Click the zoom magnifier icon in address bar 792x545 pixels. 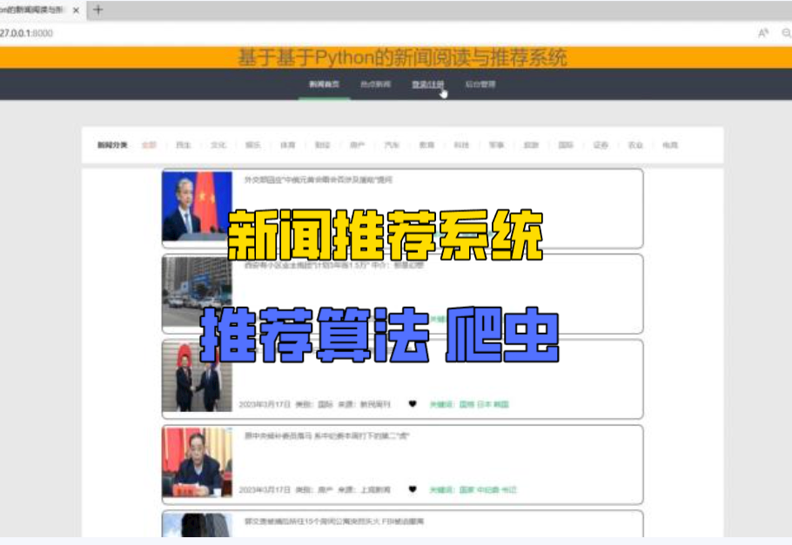pos(787,33)
